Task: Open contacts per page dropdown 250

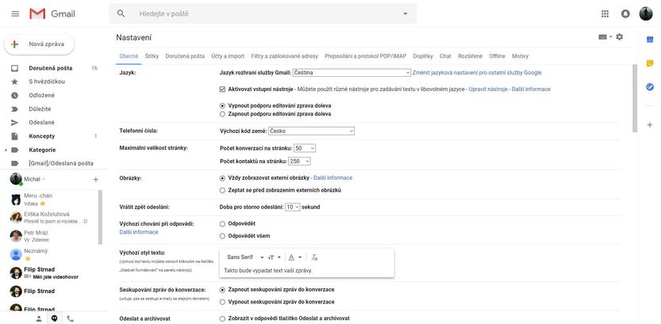Action: 299,161
